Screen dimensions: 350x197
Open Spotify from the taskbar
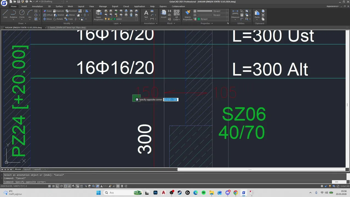click(204, 193)
